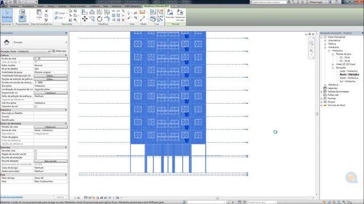Select the Cortar geometry tool

point(60,13)
